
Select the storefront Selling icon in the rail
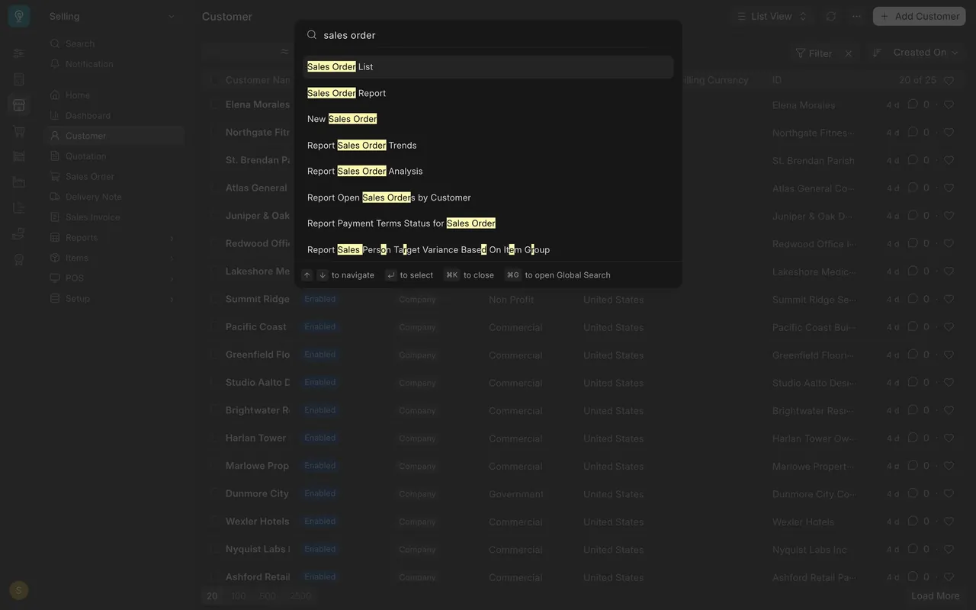(19, 105)
